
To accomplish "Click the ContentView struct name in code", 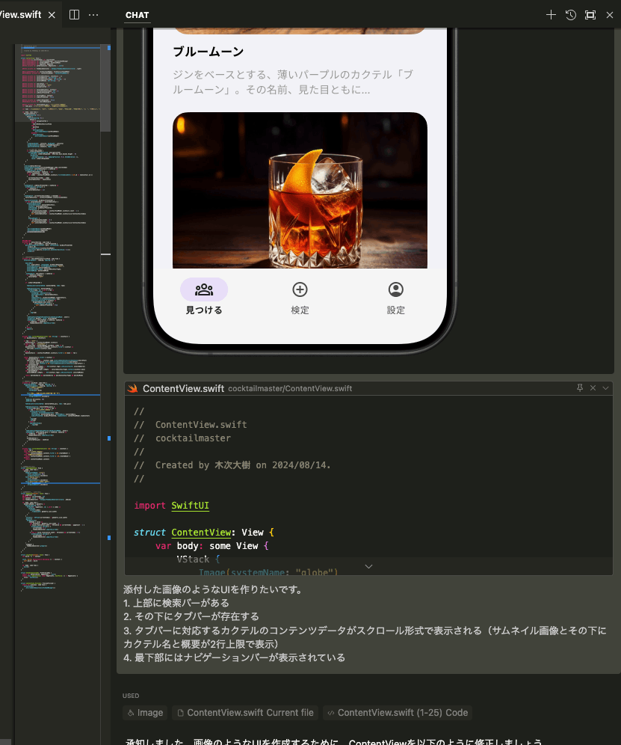I will tap(201, 532).
